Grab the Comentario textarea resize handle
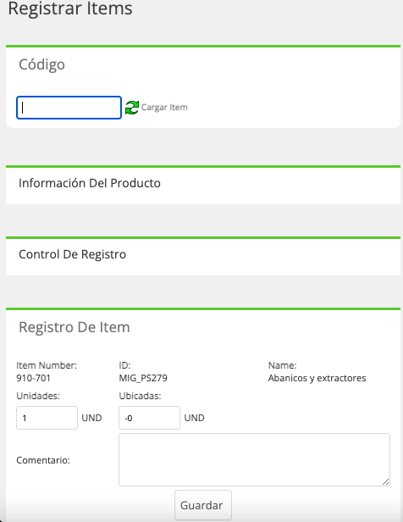 tap(386, 481)
